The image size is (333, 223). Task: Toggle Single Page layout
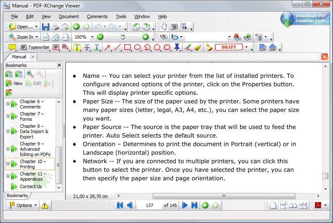(x=273, y=205)
